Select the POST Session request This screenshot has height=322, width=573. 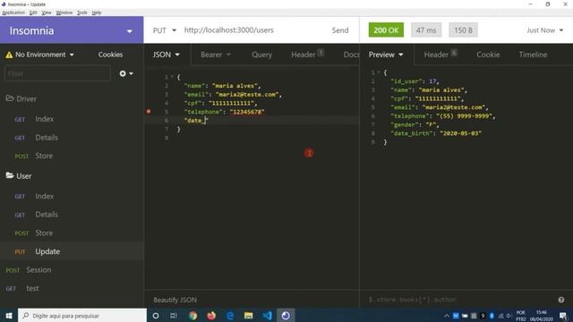(72, 270)
